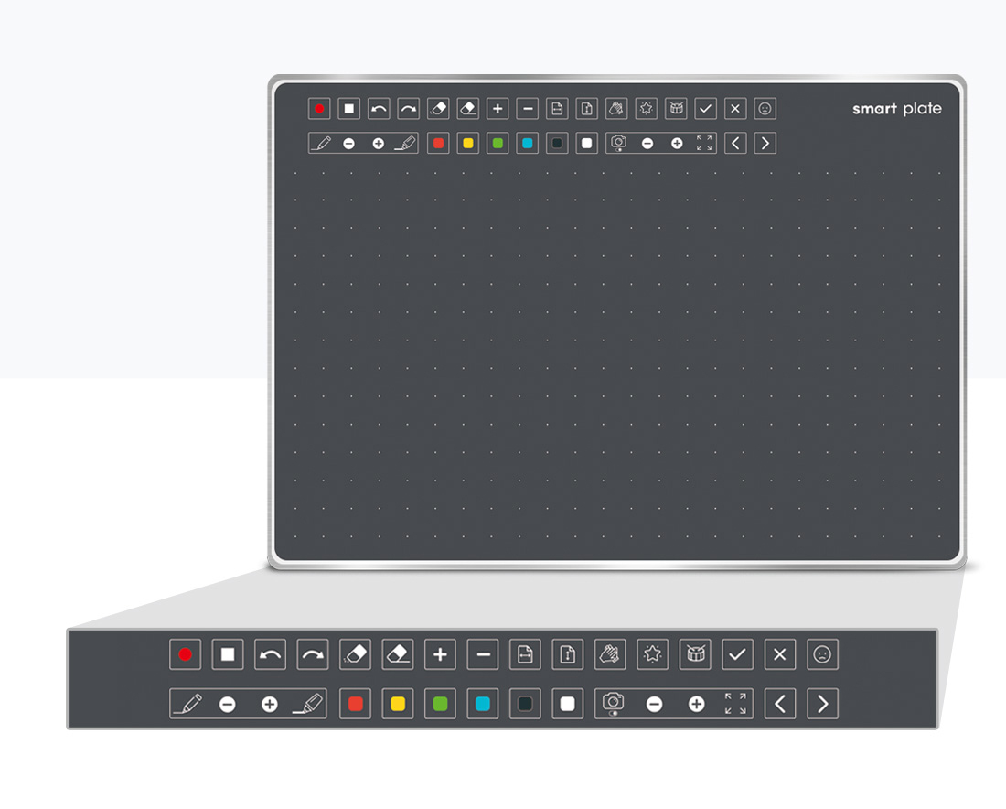1006x809 pixels.
Task: Select pen icon in the enlarged strip
Action: coord(187,704)
